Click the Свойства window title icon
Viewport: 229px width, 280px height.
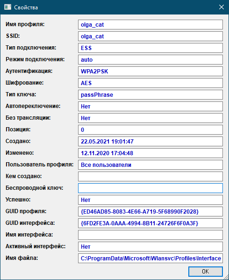[7, 7]
